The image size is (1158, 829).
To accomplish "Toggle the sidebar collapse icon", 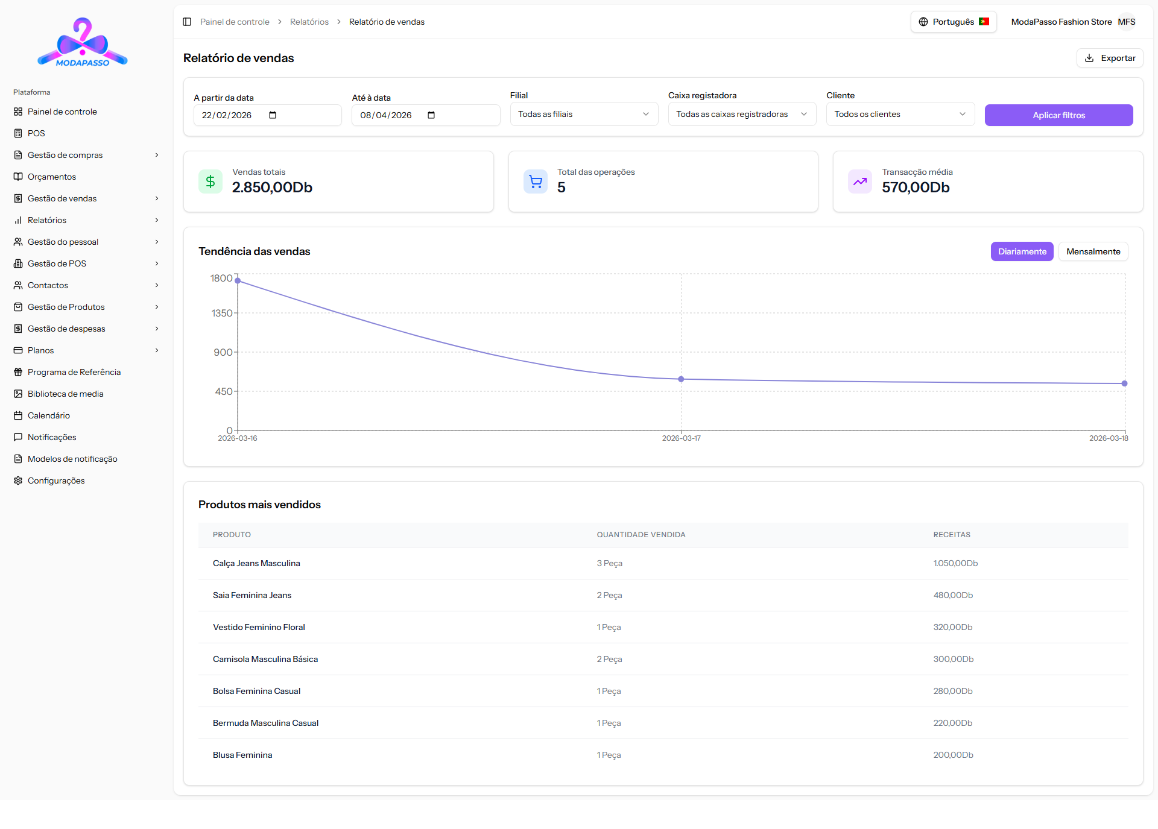I will pos(187,22).
